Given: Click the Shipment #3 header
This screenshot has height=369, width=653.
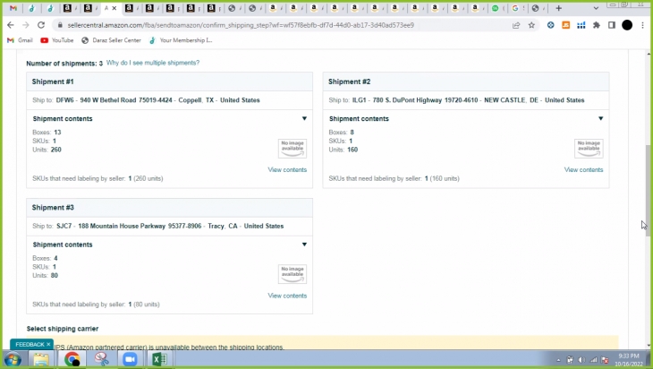Looking at the screenshot, I should tap(169, 208).
